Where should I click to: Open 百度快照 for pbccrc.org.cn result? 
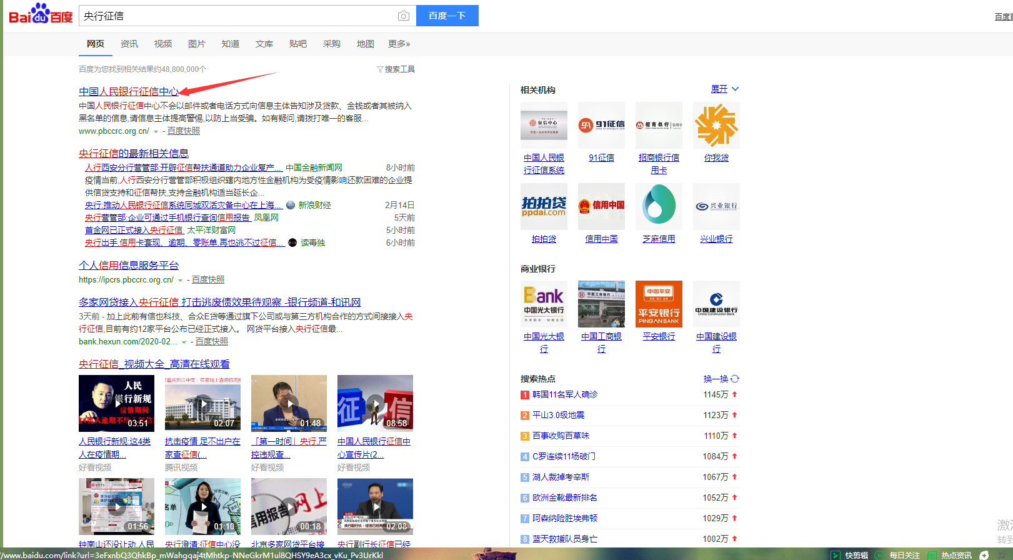click(x=184, y=131)
